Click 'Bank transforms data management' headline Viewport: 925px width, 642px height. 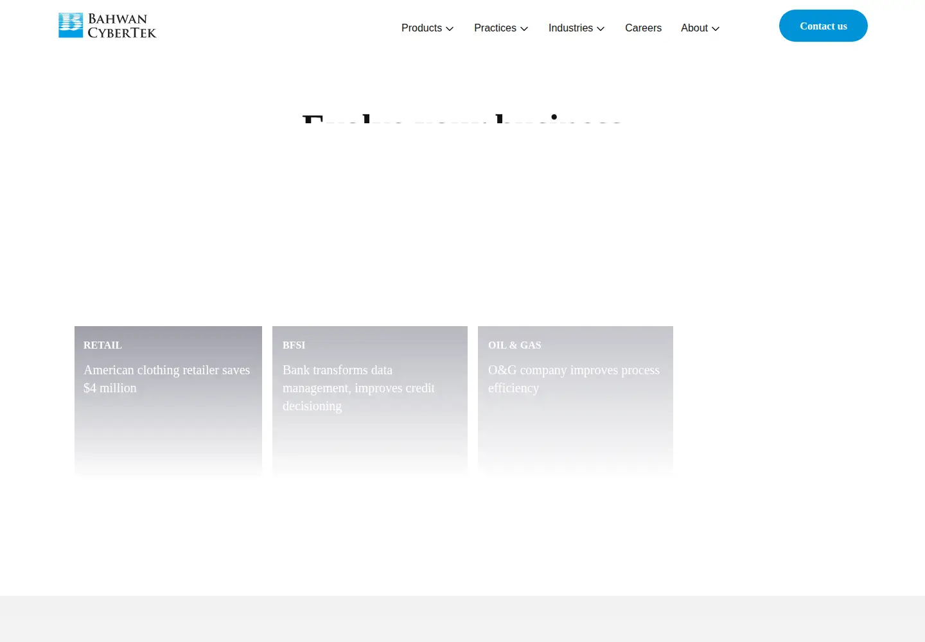point(358,388)
